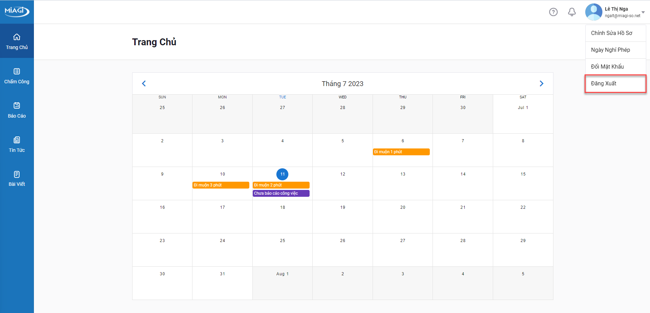Open the 'Chưa báo cáo công việc' event
The height and width of the screenshot is (313, 650).
tap(281, 193)
